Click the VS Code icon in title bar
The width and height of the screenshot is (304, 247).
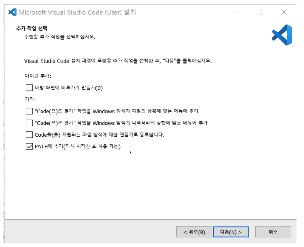13,12
